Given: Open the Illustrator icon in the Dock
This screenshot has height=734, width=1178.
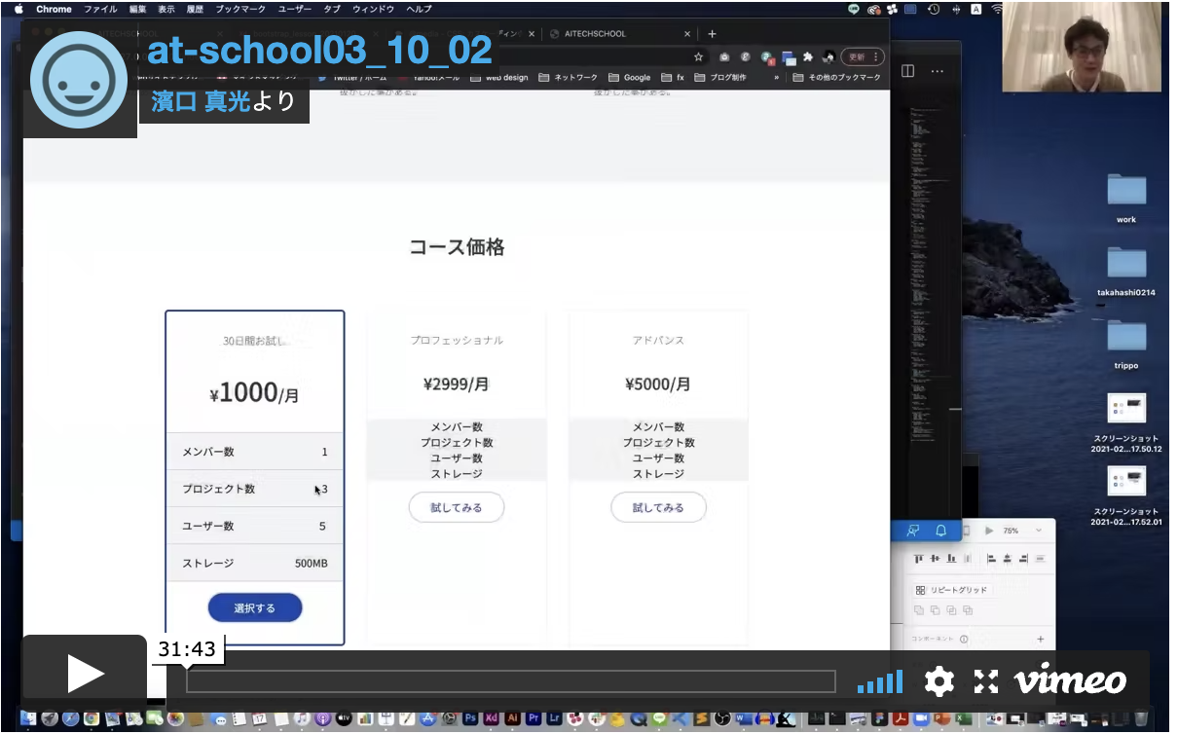Looking at the screenshot, I should (x=512, y=719).
